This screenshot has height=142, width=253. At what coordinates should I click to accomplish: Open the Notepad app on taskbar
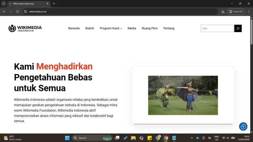tap(174, 138)
